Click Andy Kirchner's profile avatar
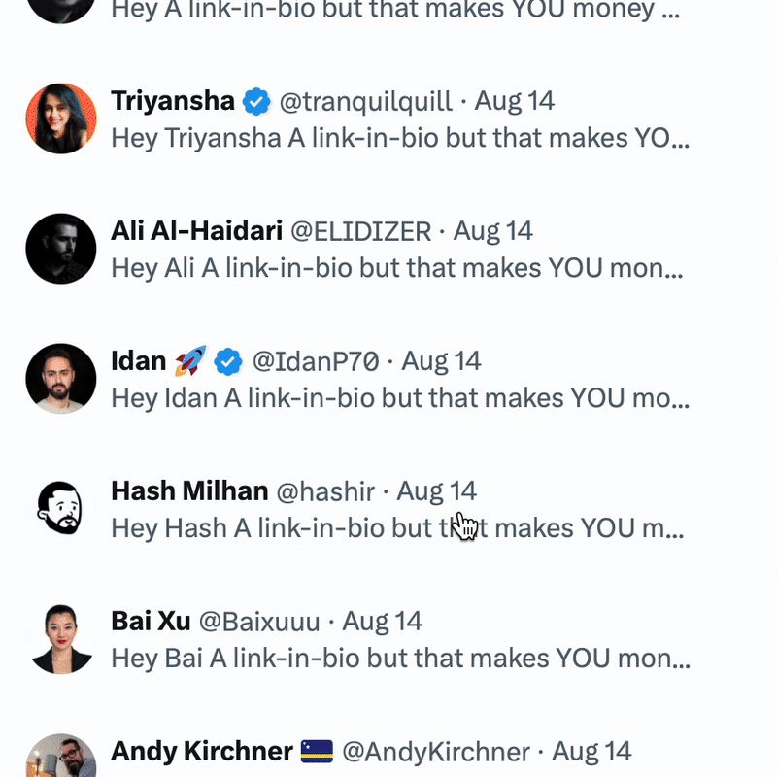The height and width of the screenshot is (777, 777). [61, 758]
